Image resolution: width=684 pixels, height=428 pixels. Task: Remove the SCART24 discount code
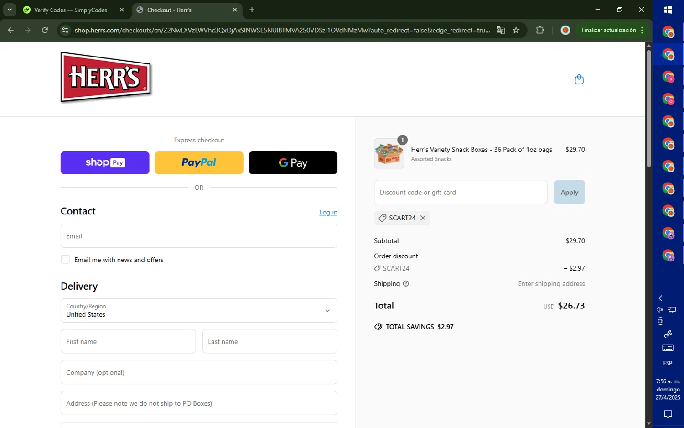pyautogui.click(x=423, y=218)
